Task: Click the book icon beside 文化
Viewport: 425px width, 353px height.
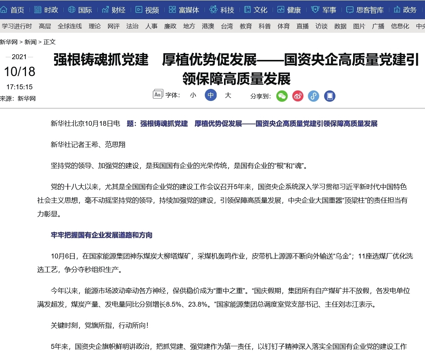Action: (x=247, y=10)
